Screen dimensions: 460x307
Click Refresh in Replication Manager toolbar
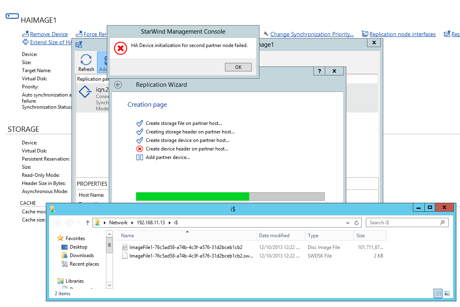coord(86,63)
